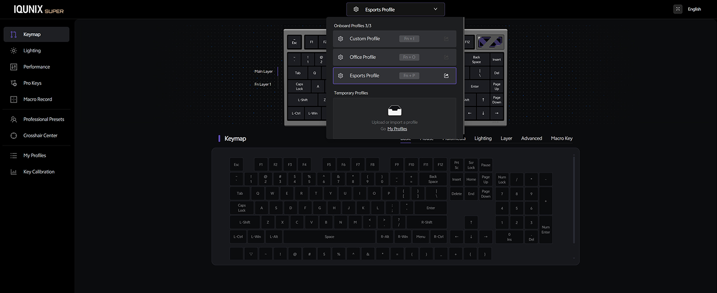Click the knob graphic on the keyboard preview
Screen dimensions: 717x293
490,42
